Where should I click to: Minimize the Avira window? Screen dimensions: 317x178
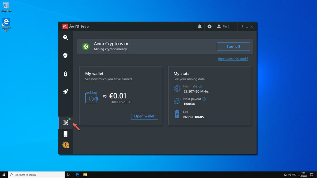[247, 27]
